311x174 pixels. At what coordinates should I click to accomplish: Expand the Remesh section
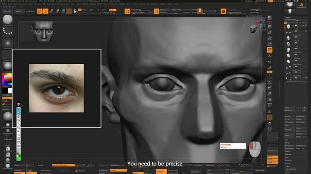coord(287,163)
